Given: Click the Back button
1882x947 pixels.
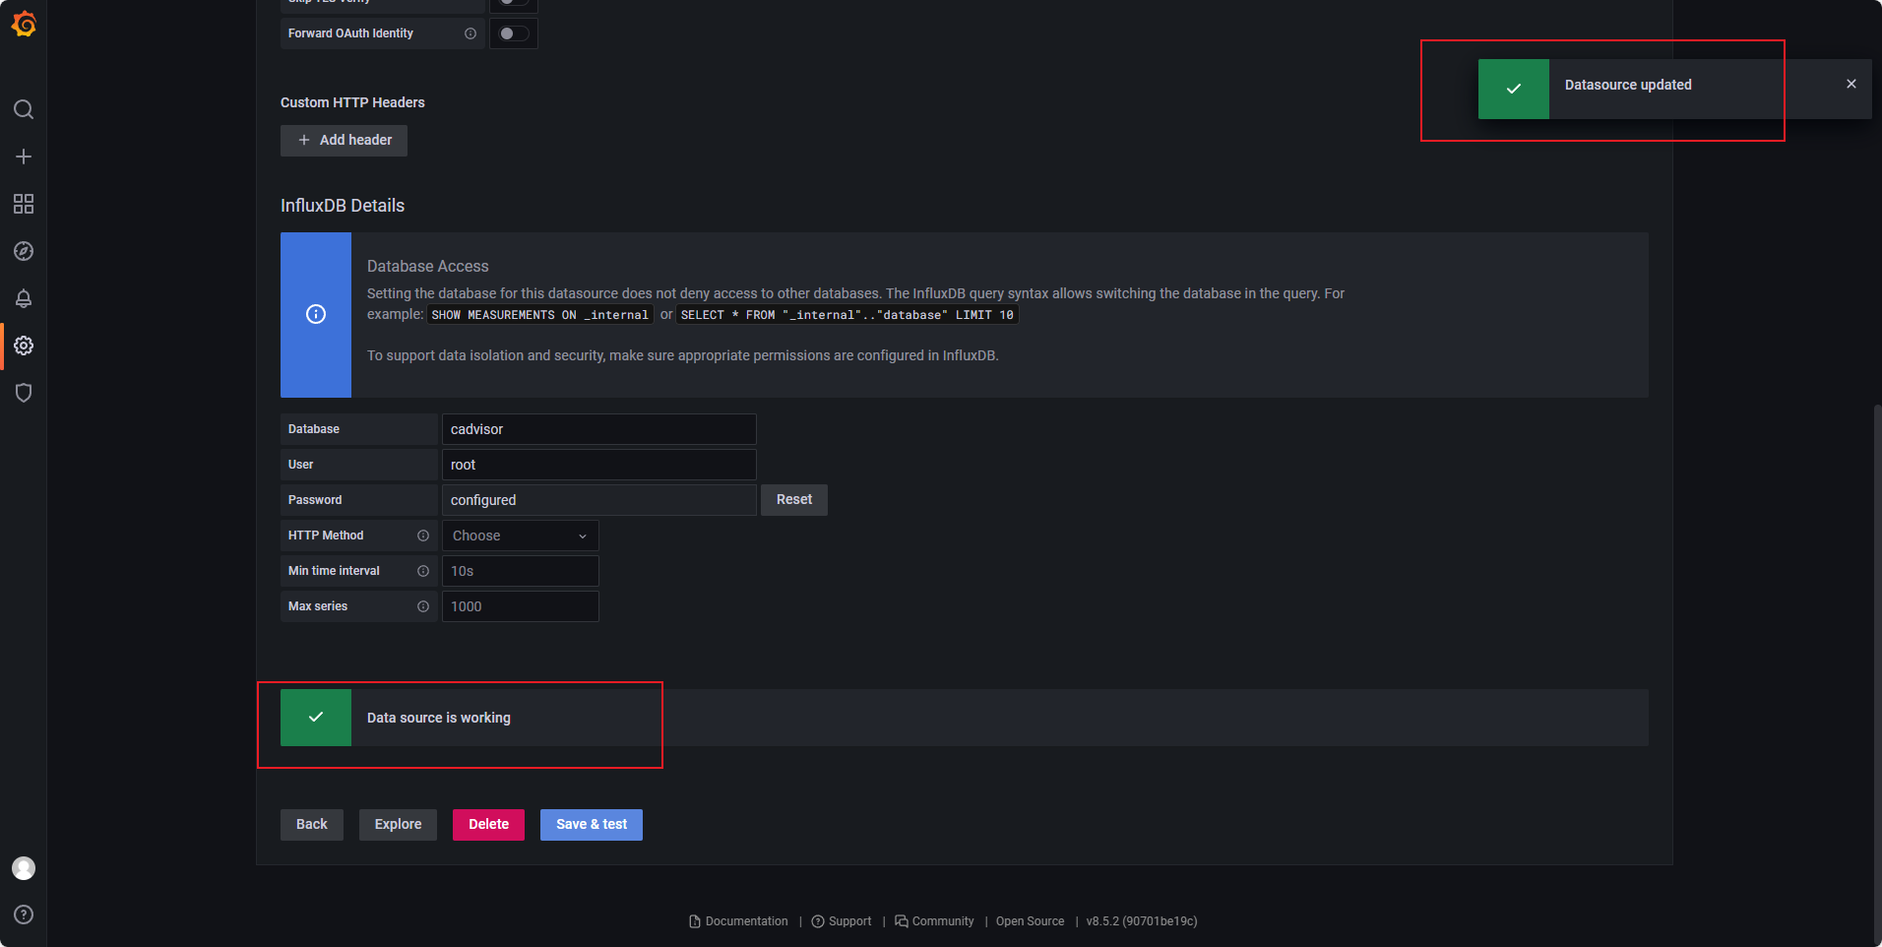Looking at the screenshot, I should [312, 825].
